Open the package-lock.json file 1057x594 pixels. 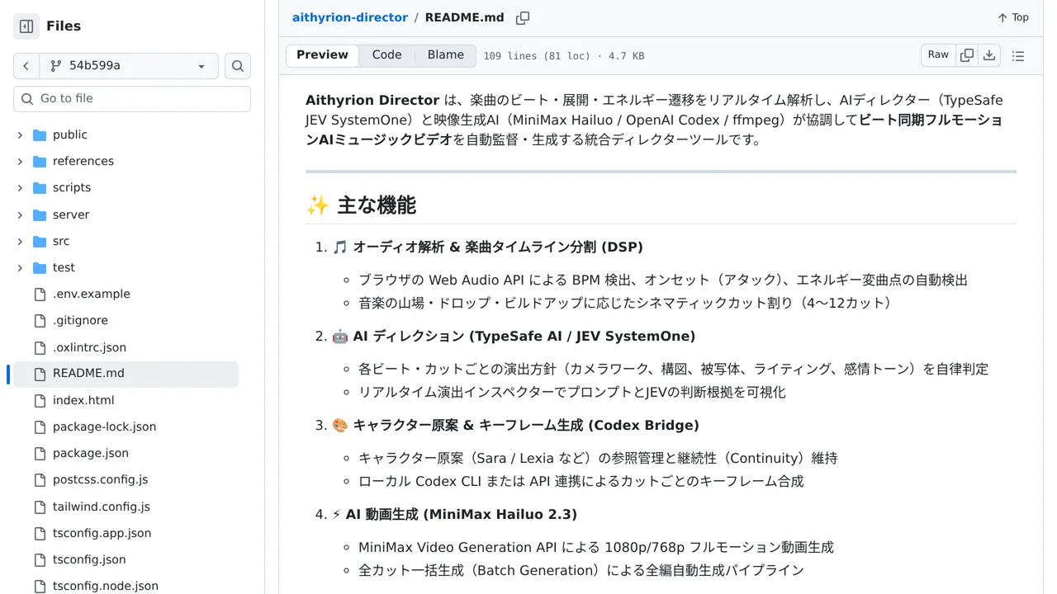pos(104,427)
